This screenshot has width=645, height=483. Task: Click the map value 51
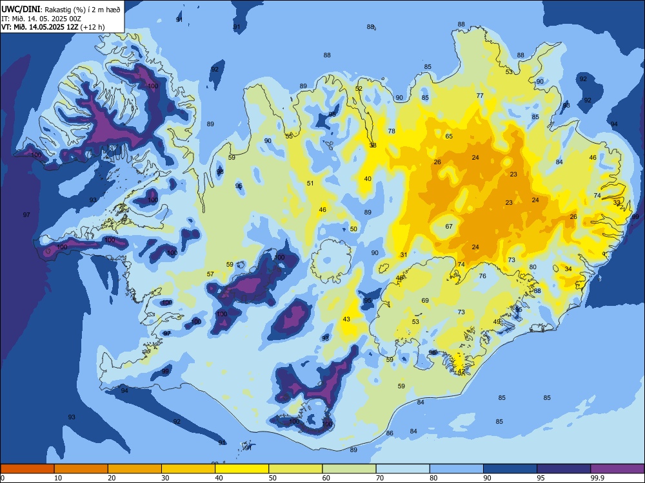pyautogui.click(x=310, y=184)
